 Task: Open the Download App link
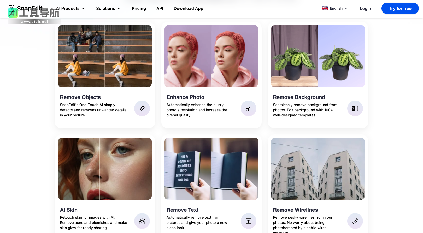click(x=188, y=8)
